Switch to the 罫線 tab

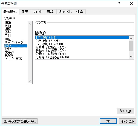coord(50,12)
